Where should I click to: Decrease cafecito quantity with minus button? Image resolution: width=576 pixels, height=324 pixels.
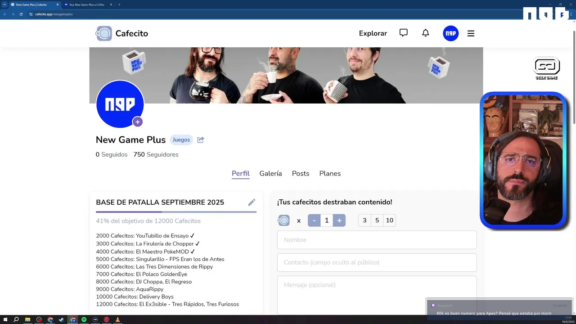pyautogui.click(x=314, y=220)
